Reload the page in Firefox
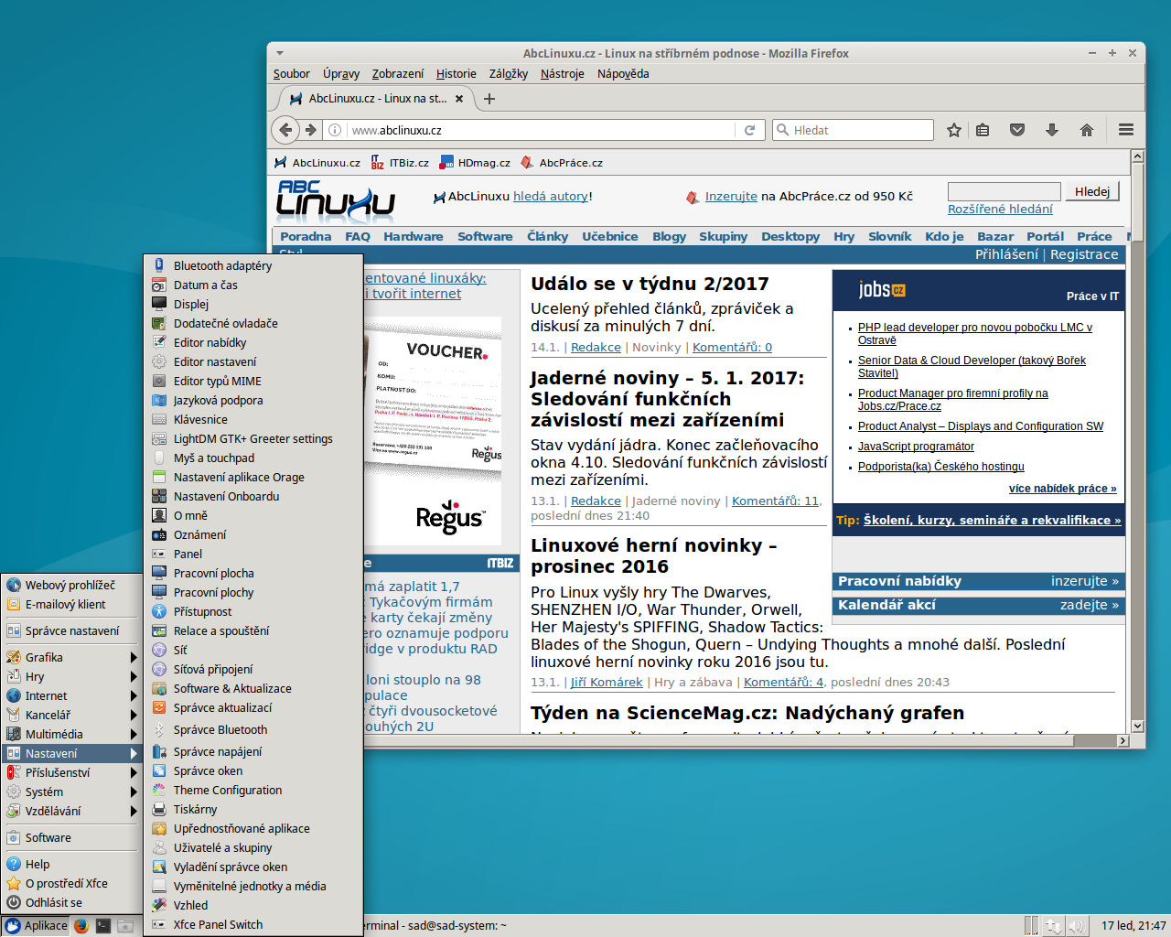This screenshot has height=937, width=1171. pyautogui.click(x=749, y=130)
